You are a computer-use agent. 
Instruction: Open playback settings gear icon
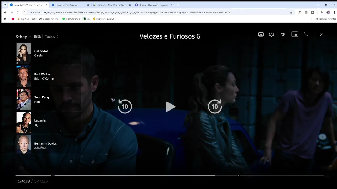tap(271, 34)
